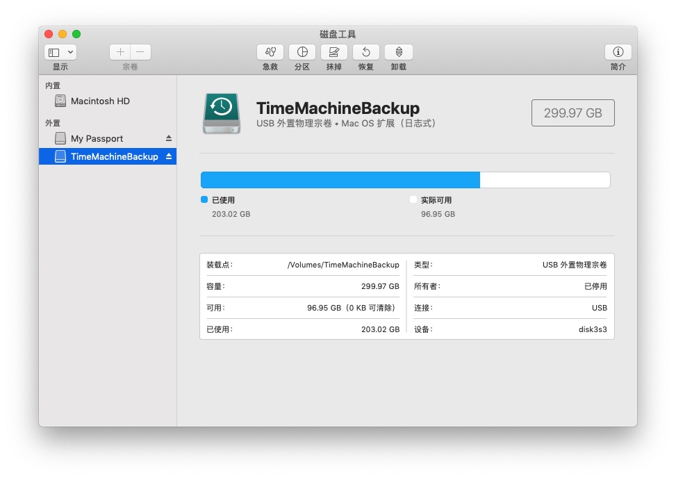
Task: Unmount the volume with 卸载 icon
Action: (x=399, y=52)
